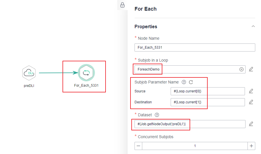This screenshot has height=154, width=261.
Task: Select the For_Each_5331 loop node icon
Action: tap(86, 73)
